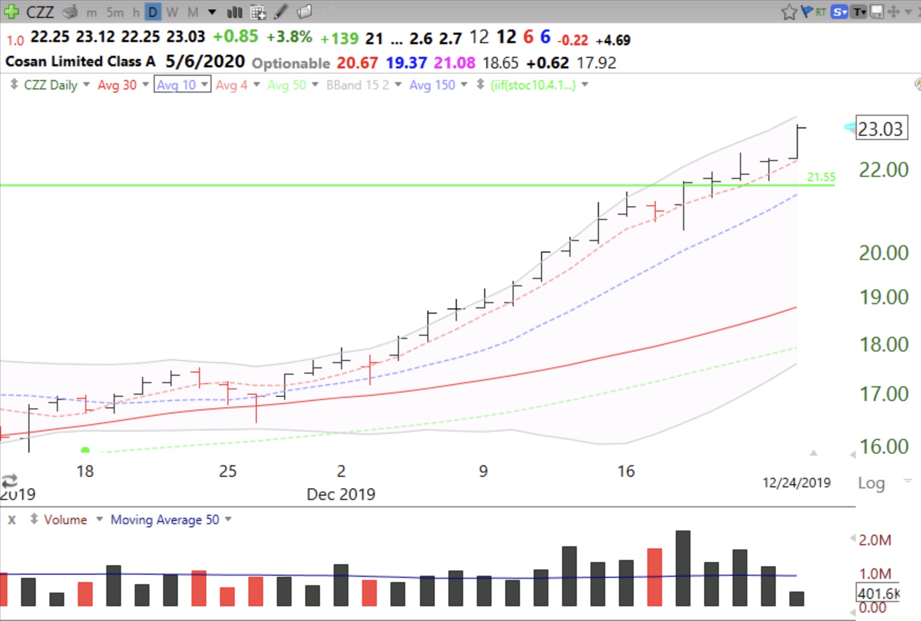
Task: Click the printer icon beside CZZ
Action: [70, 12]
